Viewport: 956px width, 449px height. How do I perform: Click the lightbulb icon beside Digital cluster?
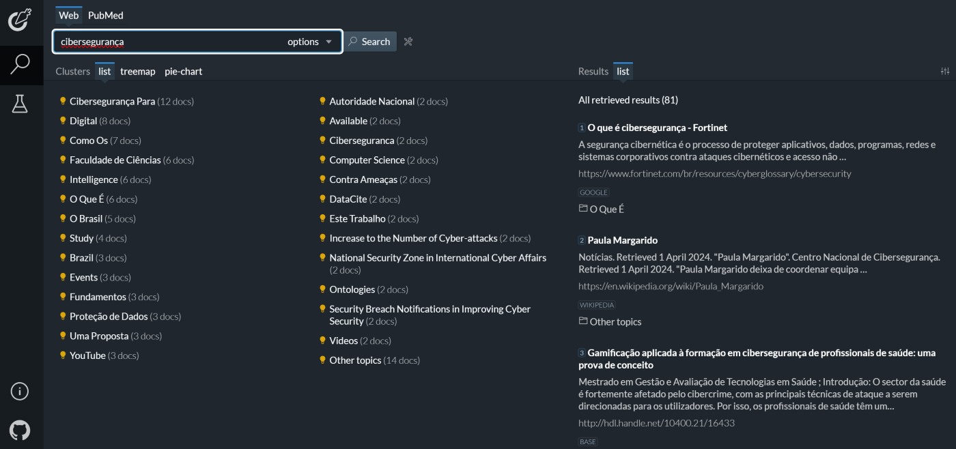(x=63, y=121)
